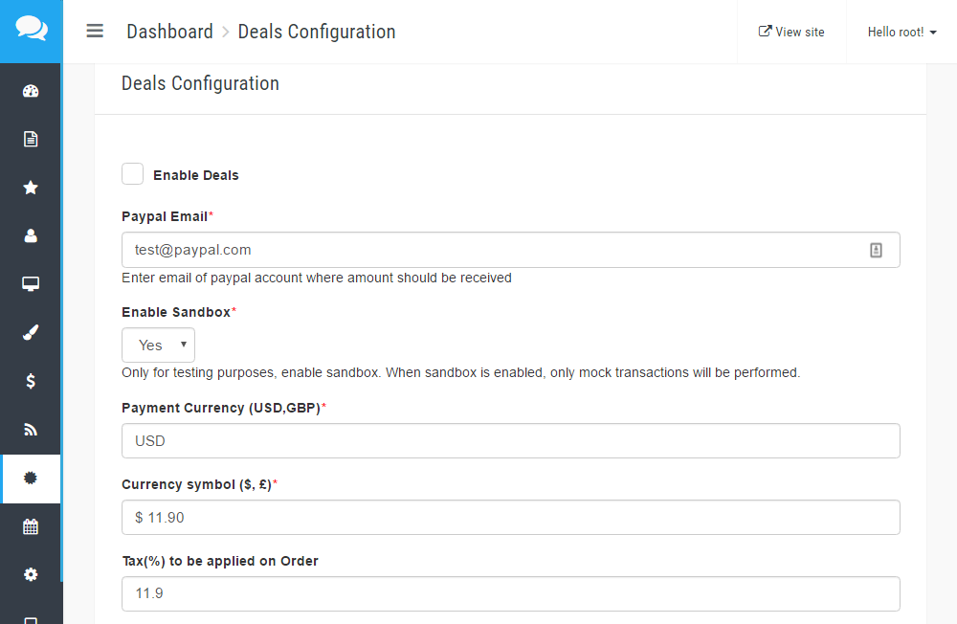Click the dollar sign sidebar icon
Image resolution: width=957 pixels, height=624 pixels.
tap(31, 381)
